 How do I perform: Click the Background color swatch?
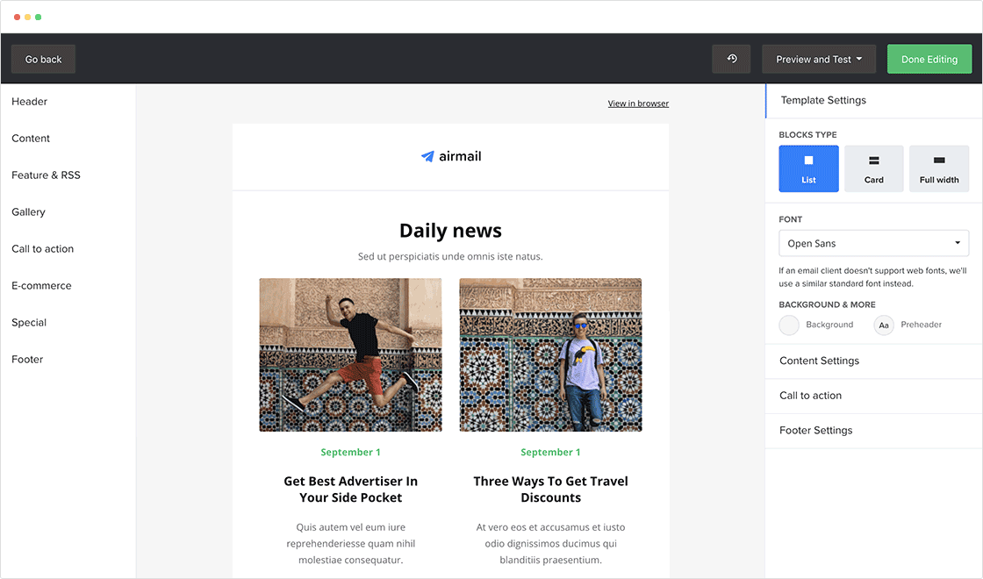tap(789, 325)
